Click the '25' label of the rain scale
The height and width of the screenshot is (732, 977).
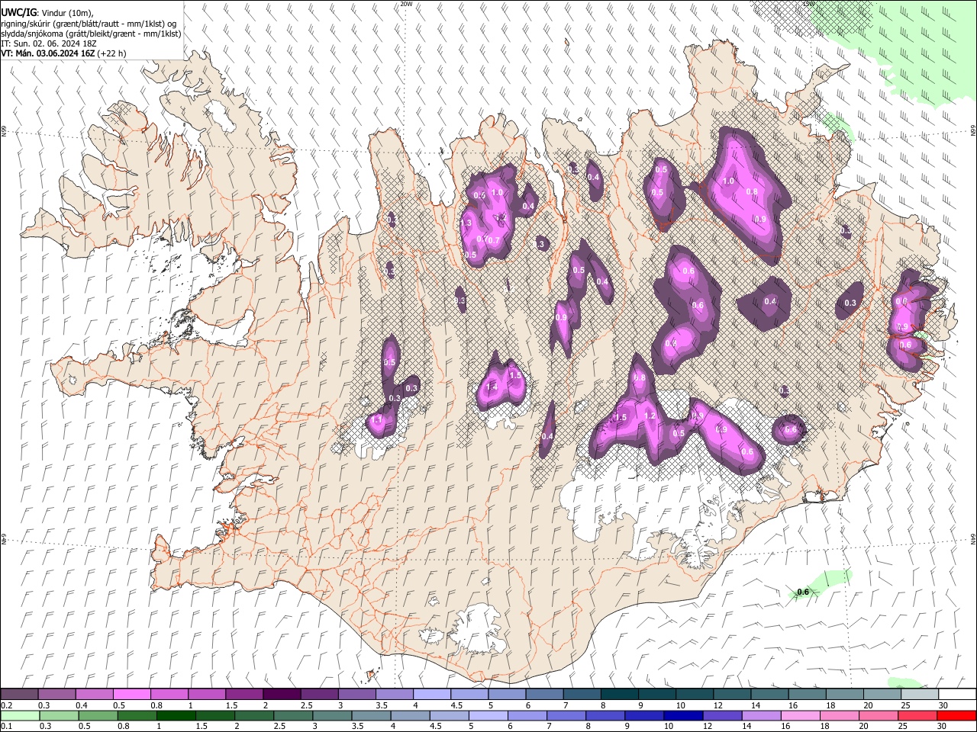coord(903,727)
